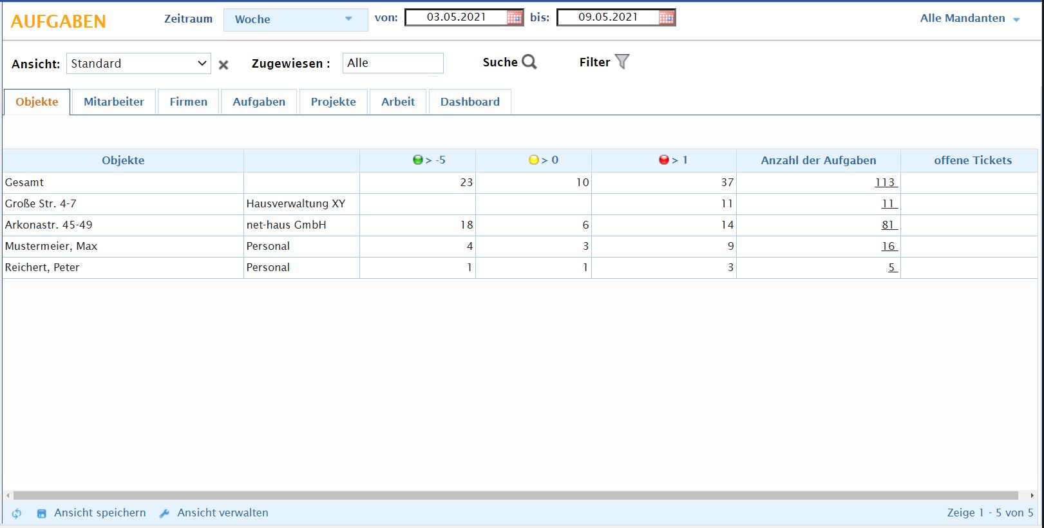The height and width of the screenshot is (528, 1044).
Task: Open the 81 tasks link for Arkonastr. 45-49
Action: point(889,225)
